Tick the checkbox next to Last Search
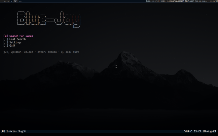The width and height of the screenshot is (218, 136). [x=6, y=39]
